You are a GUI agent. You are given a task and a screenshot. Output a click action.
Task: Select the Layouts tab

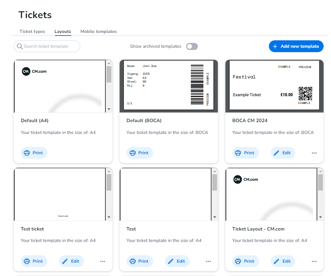tap(63, 31)
